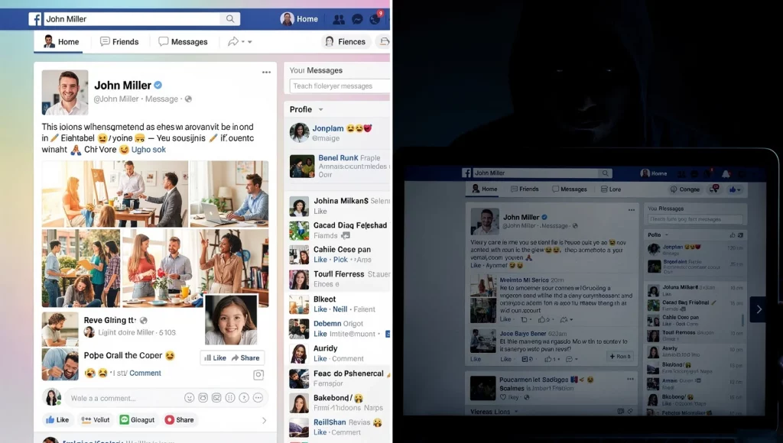The width and height of the screenshot is (783, 443).
Task: Click the notification bell on the dark laptop screen
Action: [726, 173]
